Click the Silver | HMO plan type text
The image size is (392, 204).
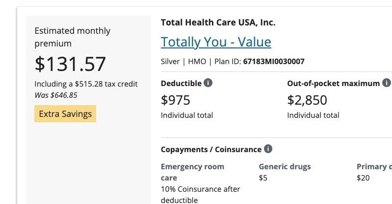point(185,62)
